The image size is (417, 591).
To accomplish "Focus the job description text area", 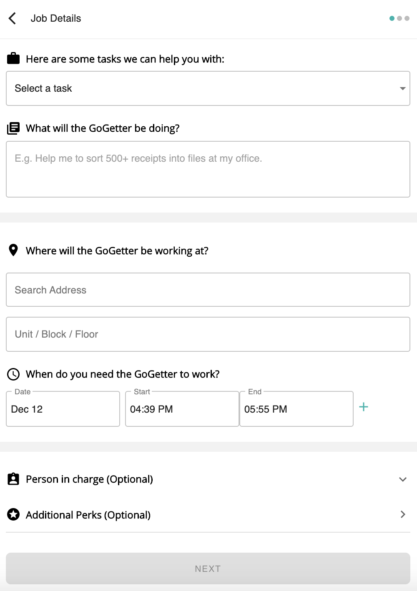I will tap(208, 169).
